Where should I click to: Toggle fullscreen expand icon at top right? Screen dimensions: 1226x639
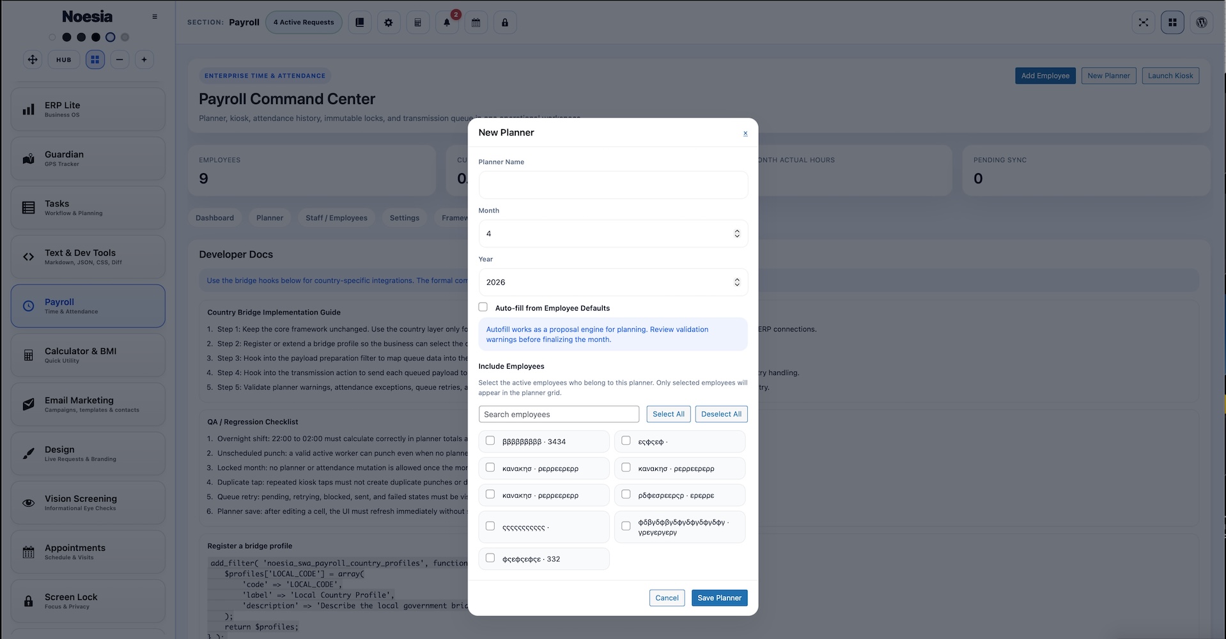coord(1144,22)
